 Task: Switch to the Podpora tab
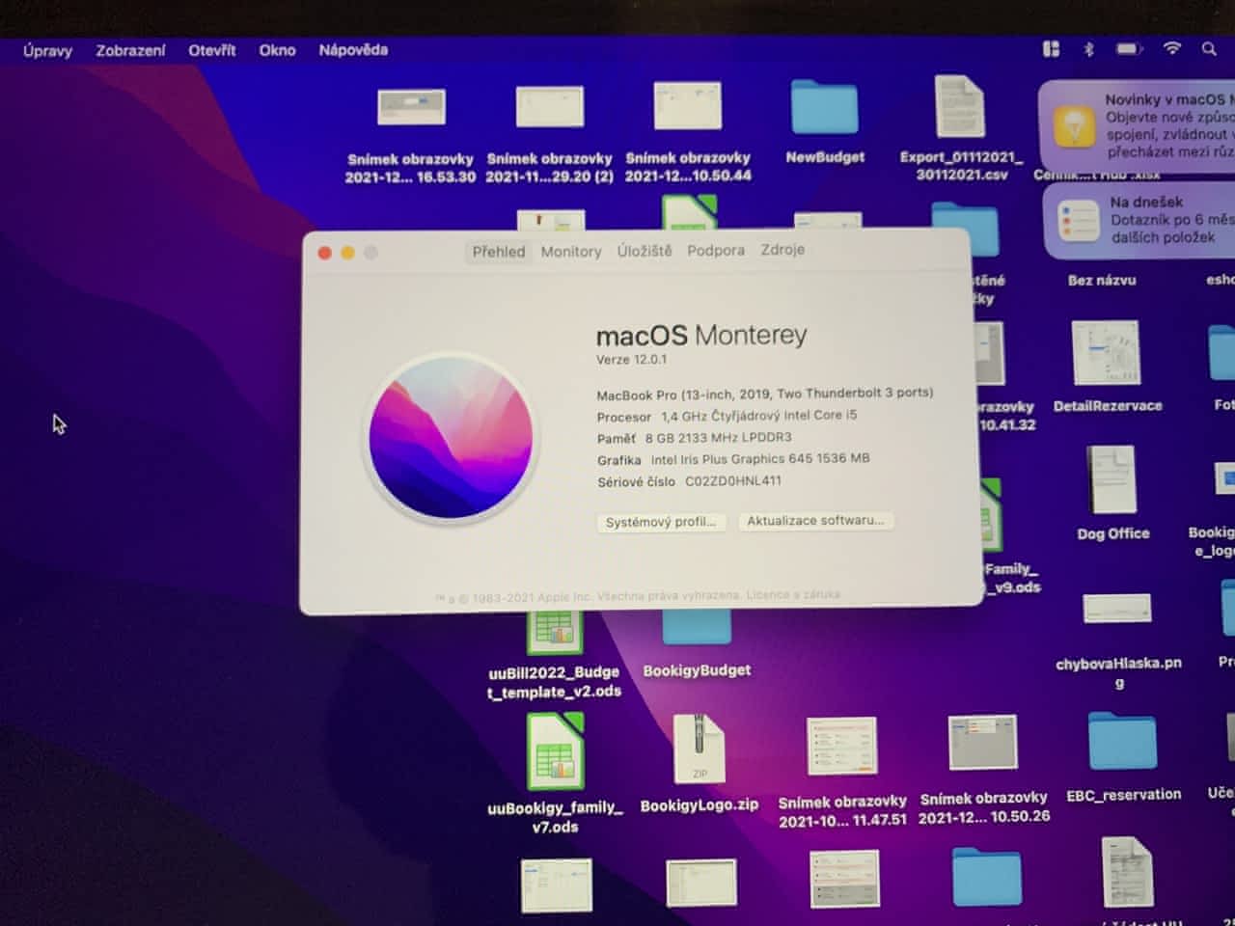pos(716,250)
